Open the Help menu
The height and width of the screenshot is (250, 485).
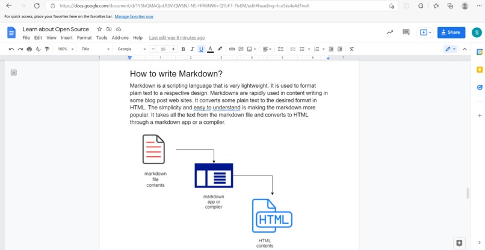(x=138, y=38)
